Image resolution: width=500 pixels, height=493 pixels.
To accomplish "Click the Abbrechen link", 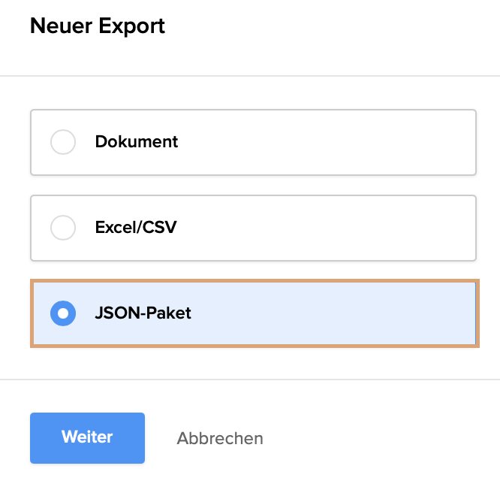I will pyautogui.click(x=220, y=438).
